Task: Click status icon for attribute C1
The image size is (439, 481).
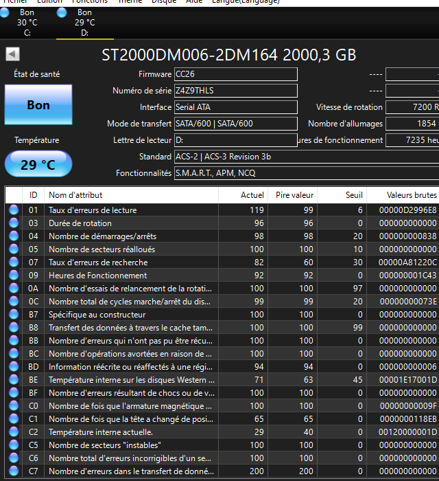Action: (x=14, y=418)
